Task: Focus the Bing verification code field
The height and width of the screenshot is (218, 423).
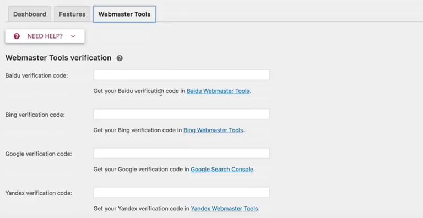Action: click(181, 114)
